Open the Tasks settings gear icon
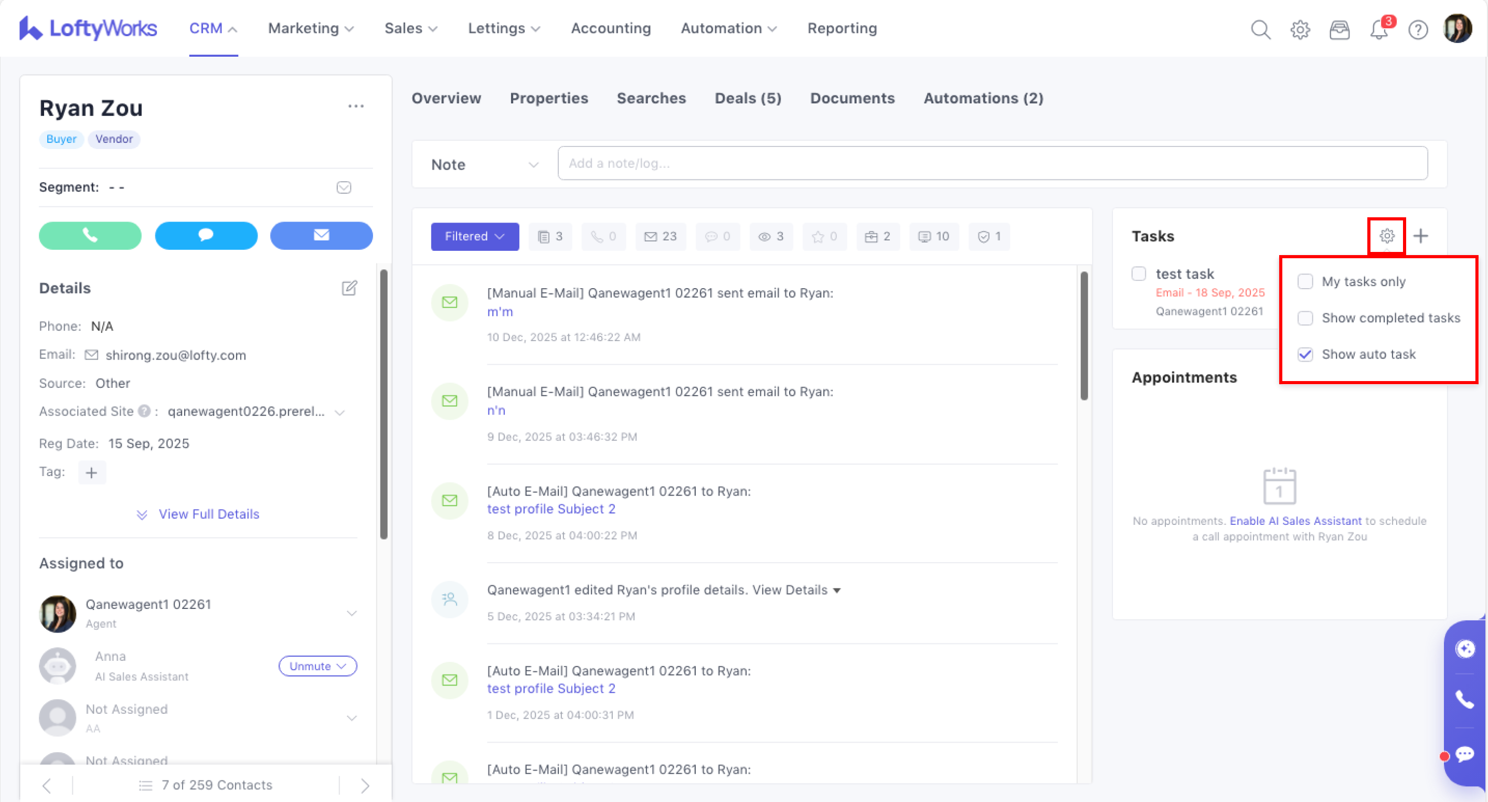 [x=1386, y=236]
